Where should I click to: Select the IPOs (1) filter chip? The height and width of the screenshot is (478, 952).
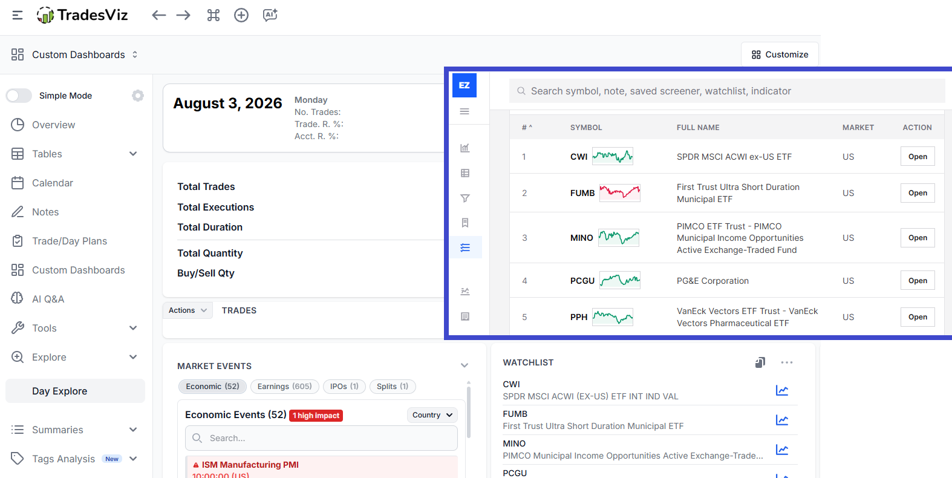pyautogui.click(x=344, y=387)
